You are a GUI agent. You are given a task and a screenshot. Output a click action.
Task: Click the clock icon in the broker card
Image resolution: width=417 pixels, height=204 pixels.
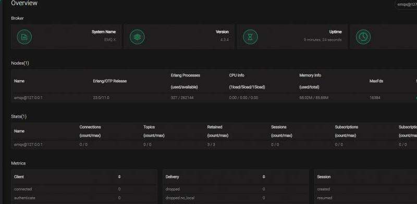[363, 37]
